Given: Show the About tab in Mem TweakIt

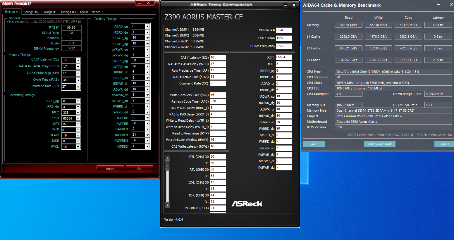Looking at the screenshot, I should pyautogui.click(x=84, y=12).
